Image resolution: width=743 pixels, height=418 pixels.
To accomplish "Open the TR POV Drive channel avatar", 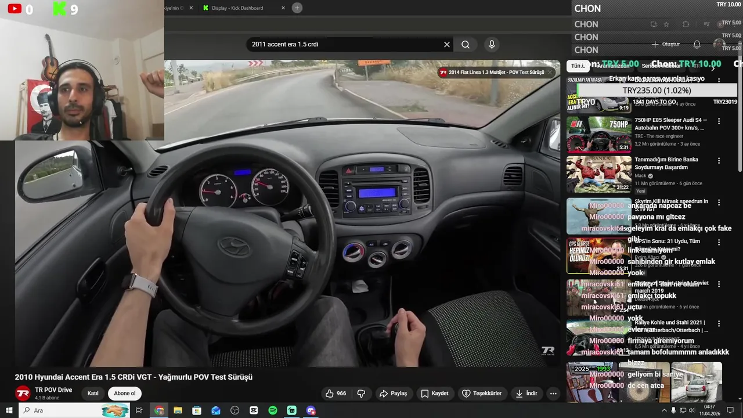I will pyautogui.click(x=23, y=394).
